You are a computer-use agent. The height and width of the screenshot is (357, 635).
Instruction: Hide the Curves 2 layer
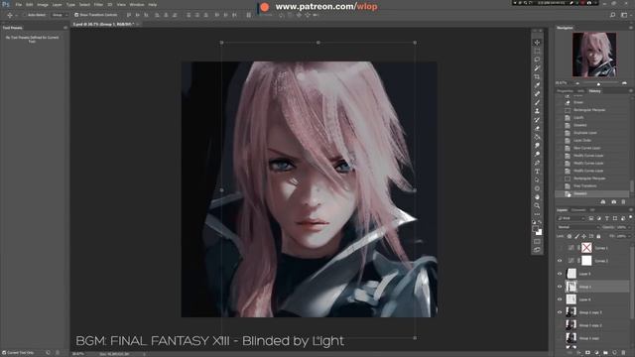(560, 261)
